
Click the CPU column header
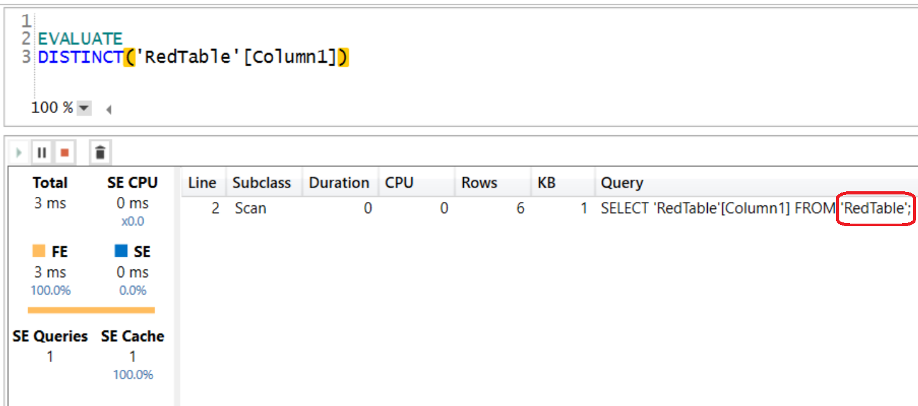399,183
